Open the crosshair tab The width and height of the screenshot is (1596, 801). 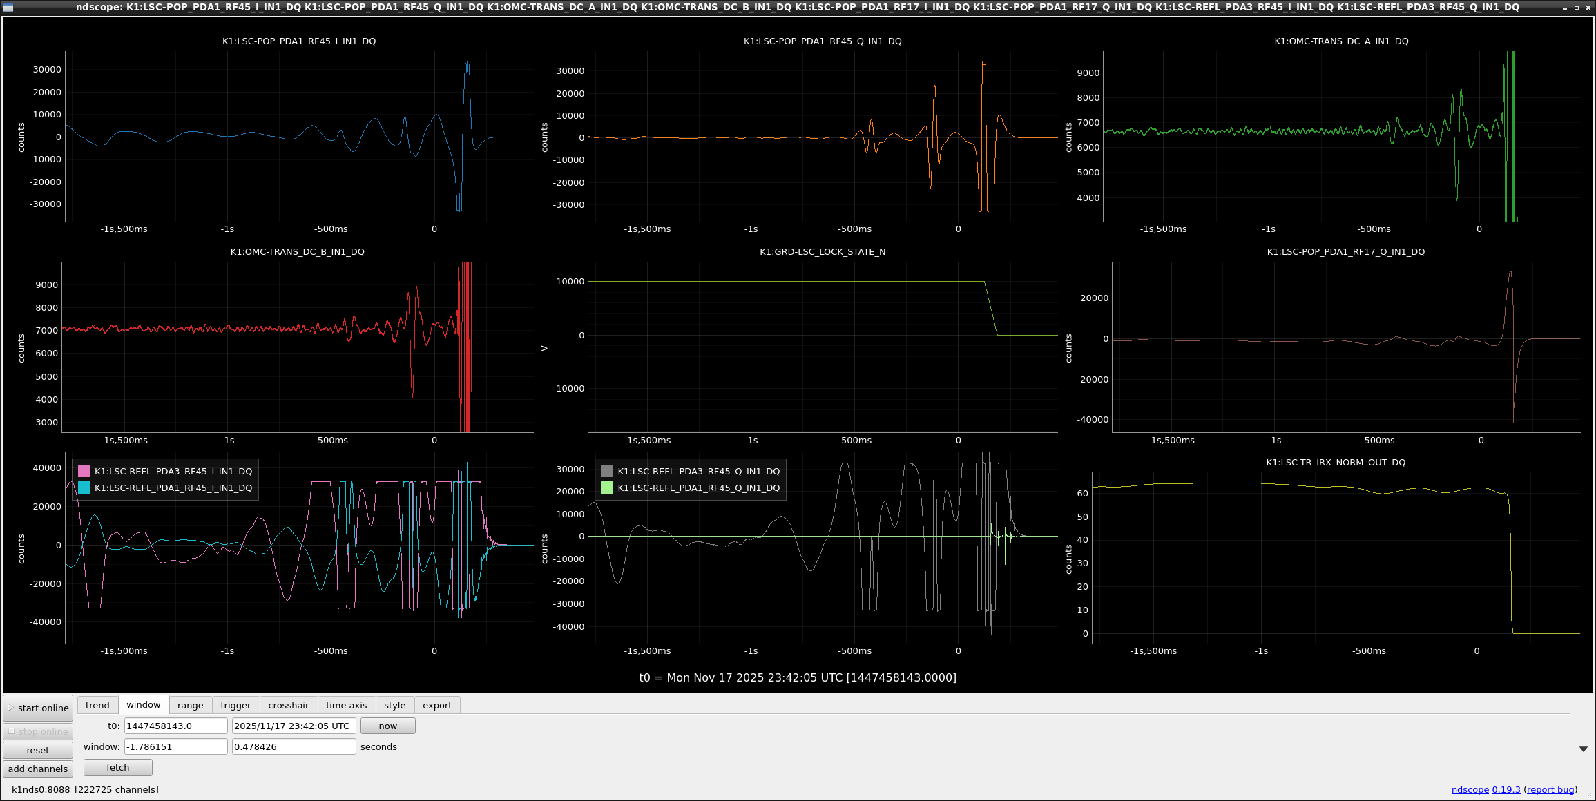(288, 705)
